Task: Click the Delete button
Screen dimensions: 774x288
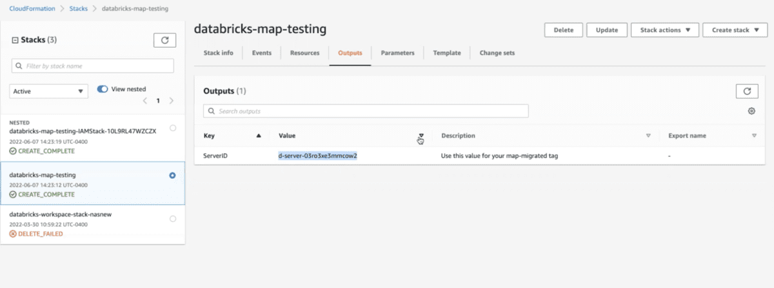Action: click(x=563, y=30)
